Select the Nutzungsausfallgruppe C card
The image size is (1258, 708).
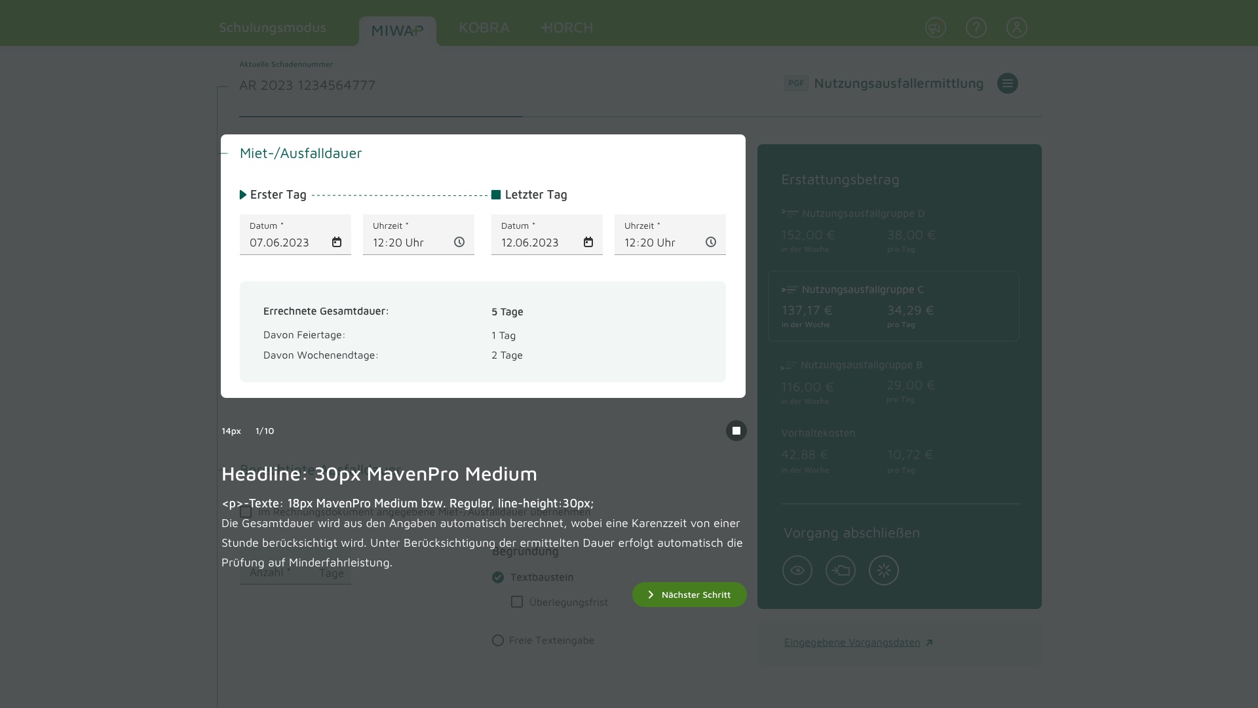(x=893, y=306)
